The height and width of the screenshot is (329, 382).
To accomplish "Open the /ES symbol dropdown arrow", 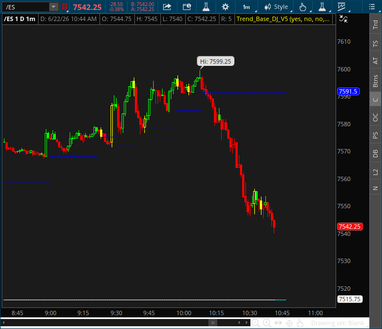I will 54,7.
